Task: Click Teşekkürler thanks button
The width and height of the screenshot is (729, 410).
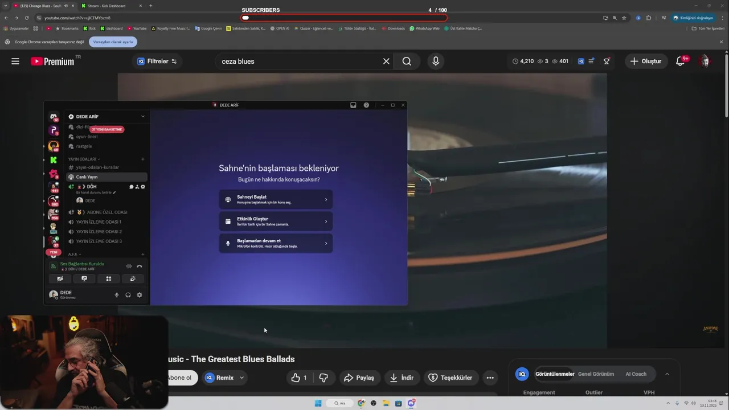Action: click(x=450, y=378)
